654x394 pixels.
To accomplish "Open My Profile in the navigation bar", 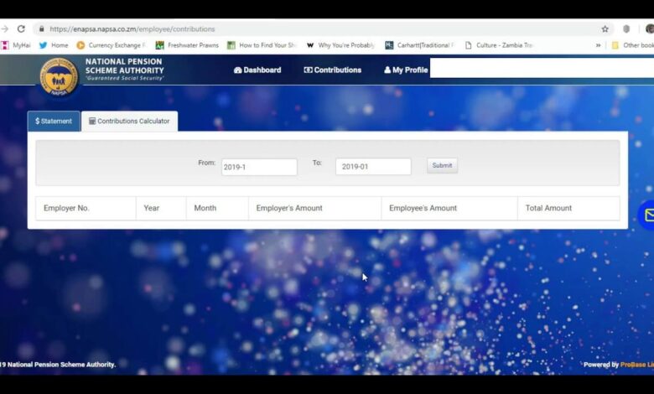I will (x=406, y=70).
